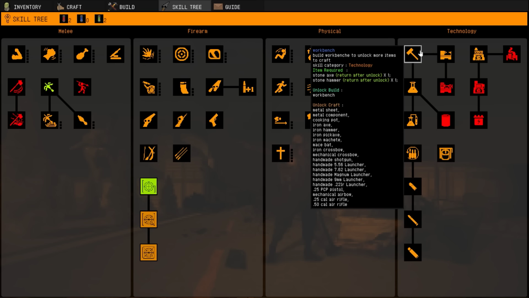This screenshot has width=529, height=298.
Task: Click the blade sharpening melee skill
Action: [x=115, y=54]
